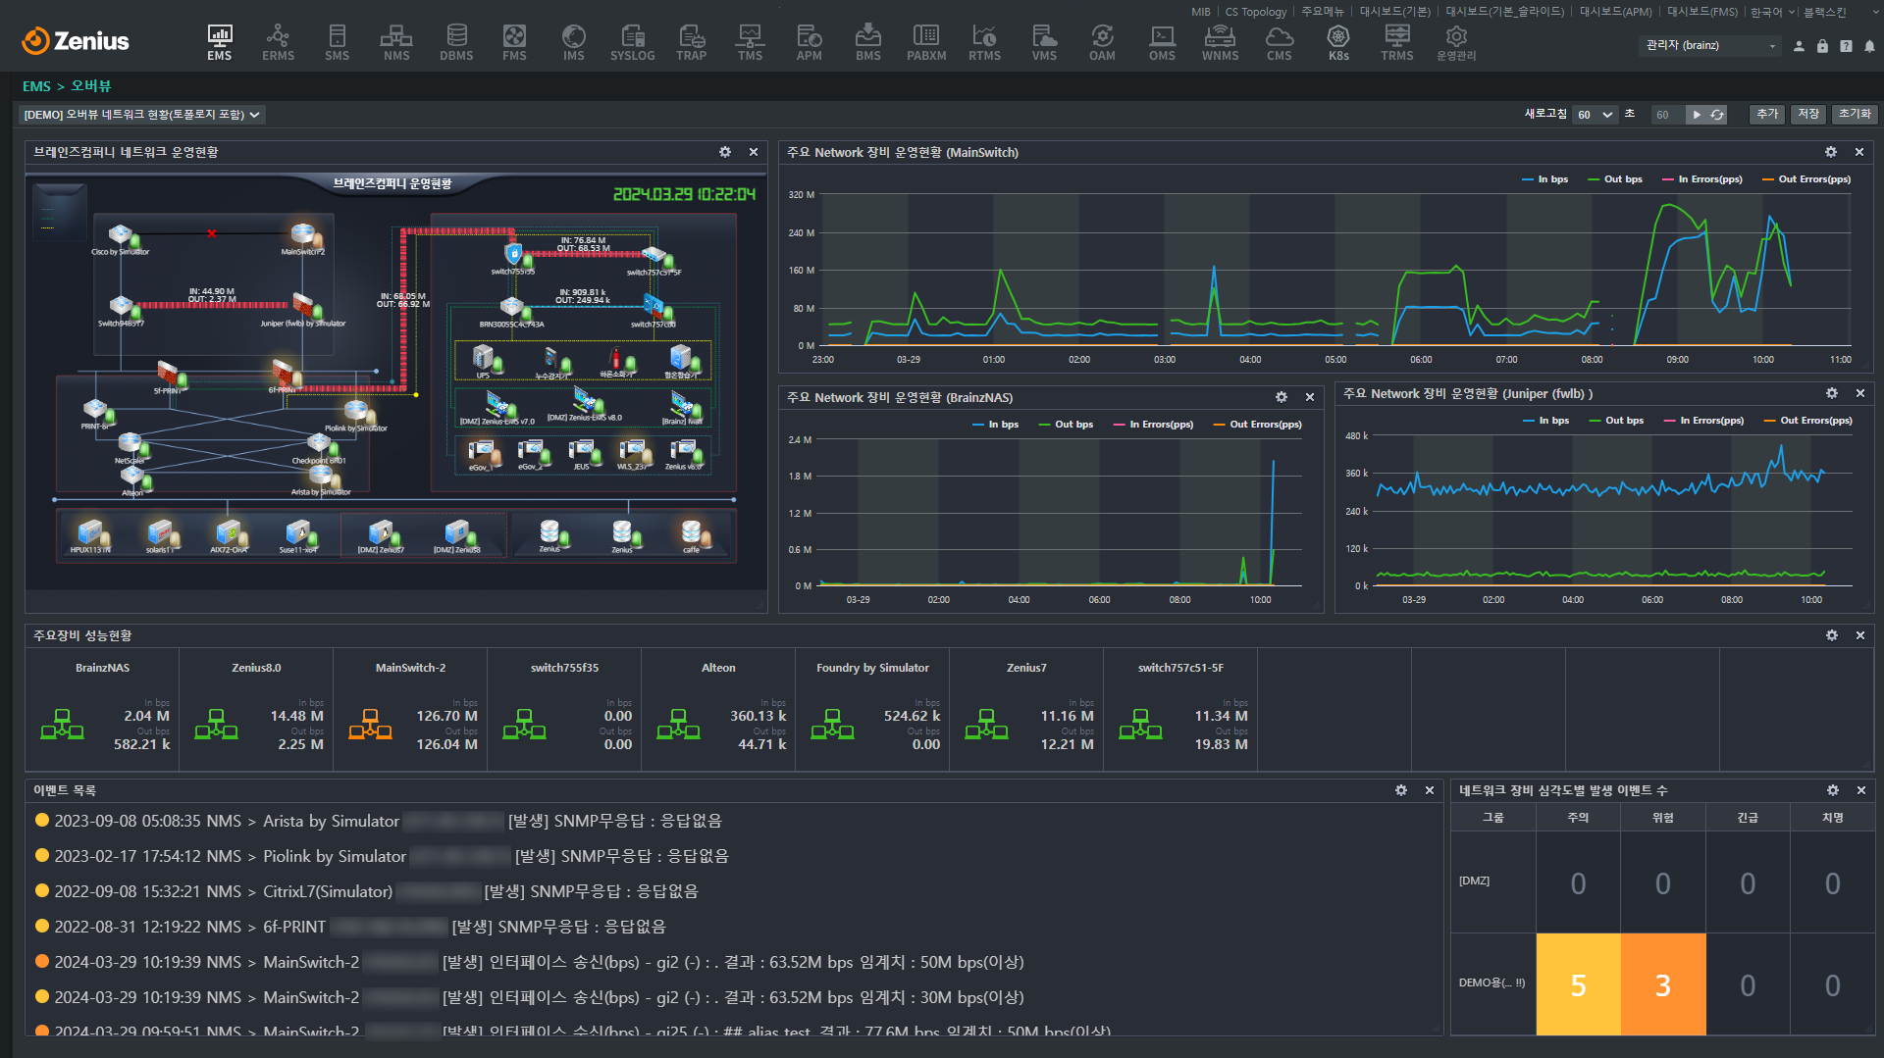Viewport: 1884px width, 1058px height.
Task: Open the NMS module
Action: tap(396, 42)
